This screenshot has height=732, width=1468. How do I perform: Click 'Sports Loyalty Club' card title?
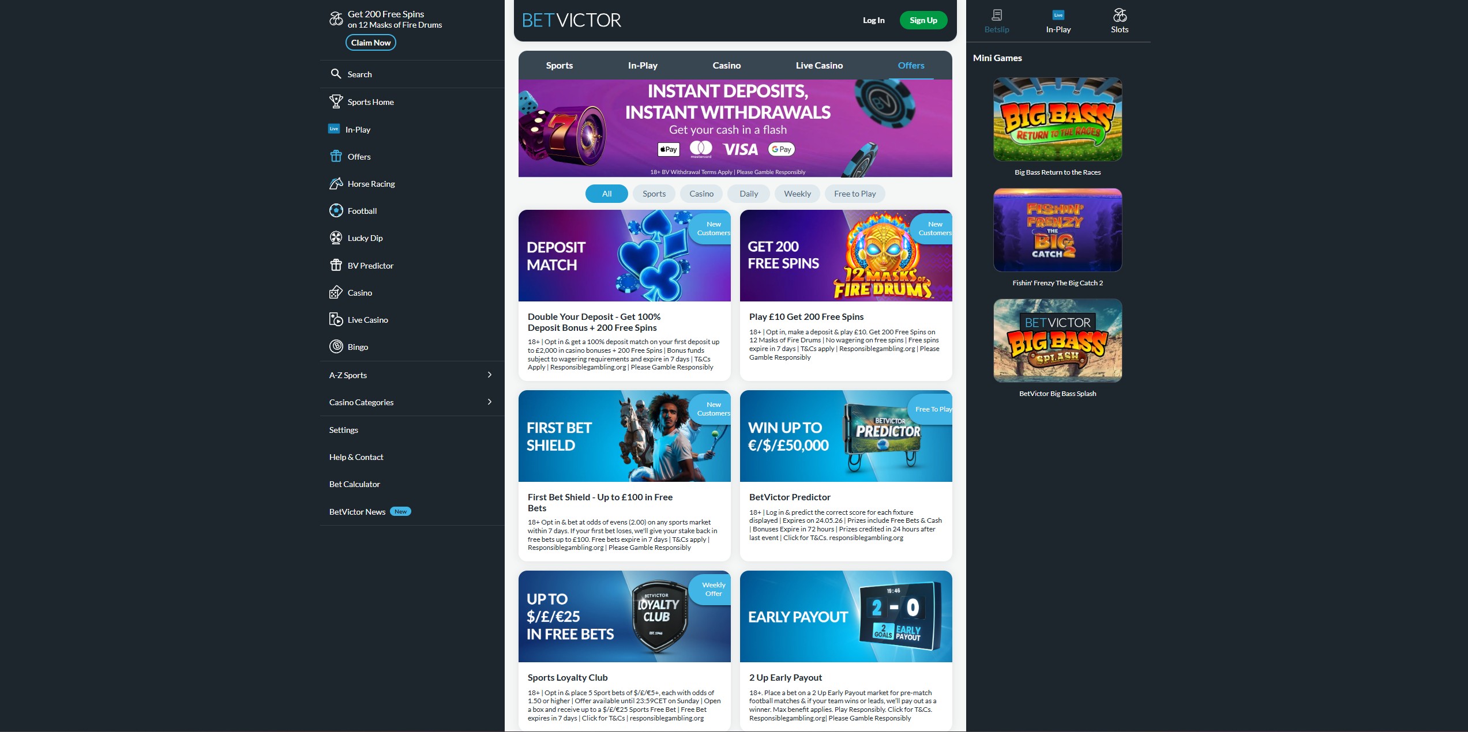pyautogui.click(x=568, y=677)
